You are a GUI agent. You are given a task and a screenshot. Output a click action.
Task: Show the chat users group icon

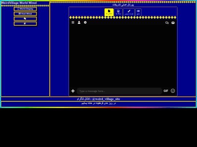pos(173,23)
